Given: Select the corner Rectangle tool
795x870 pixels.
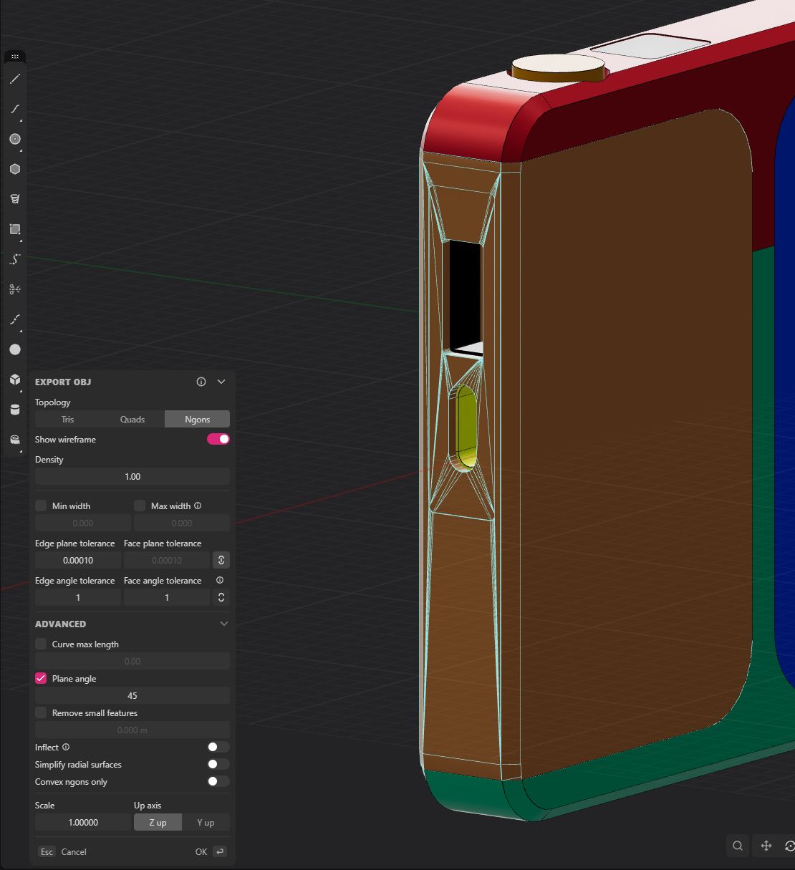Looking at the screenshot, I should [15, 229].
